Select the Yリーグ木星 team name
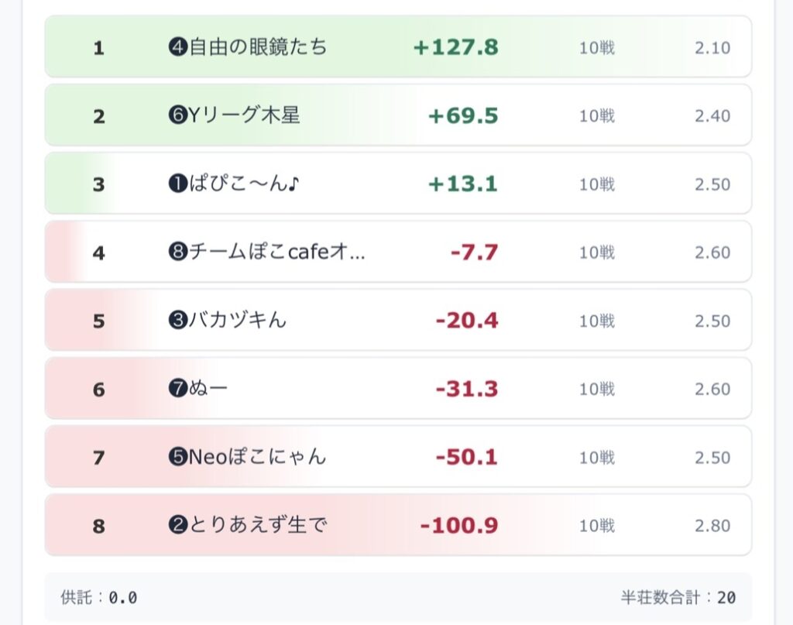Screen dimensions: 793x625 point(245,115)
